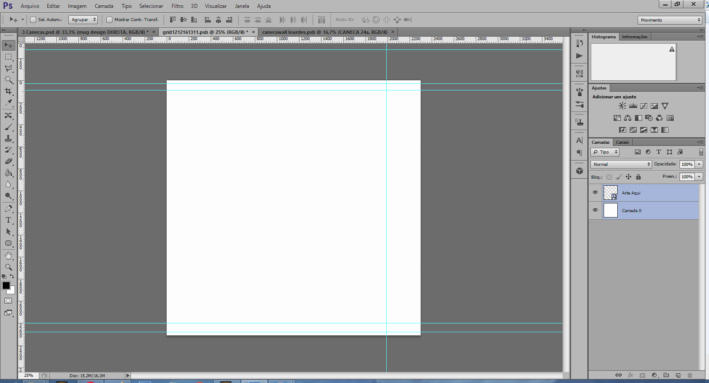Switch to the Informações tab

click(x=635, y=37)
